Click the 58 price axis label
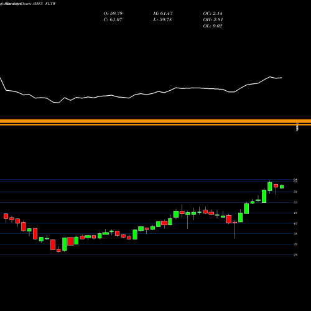 point(295,192)
